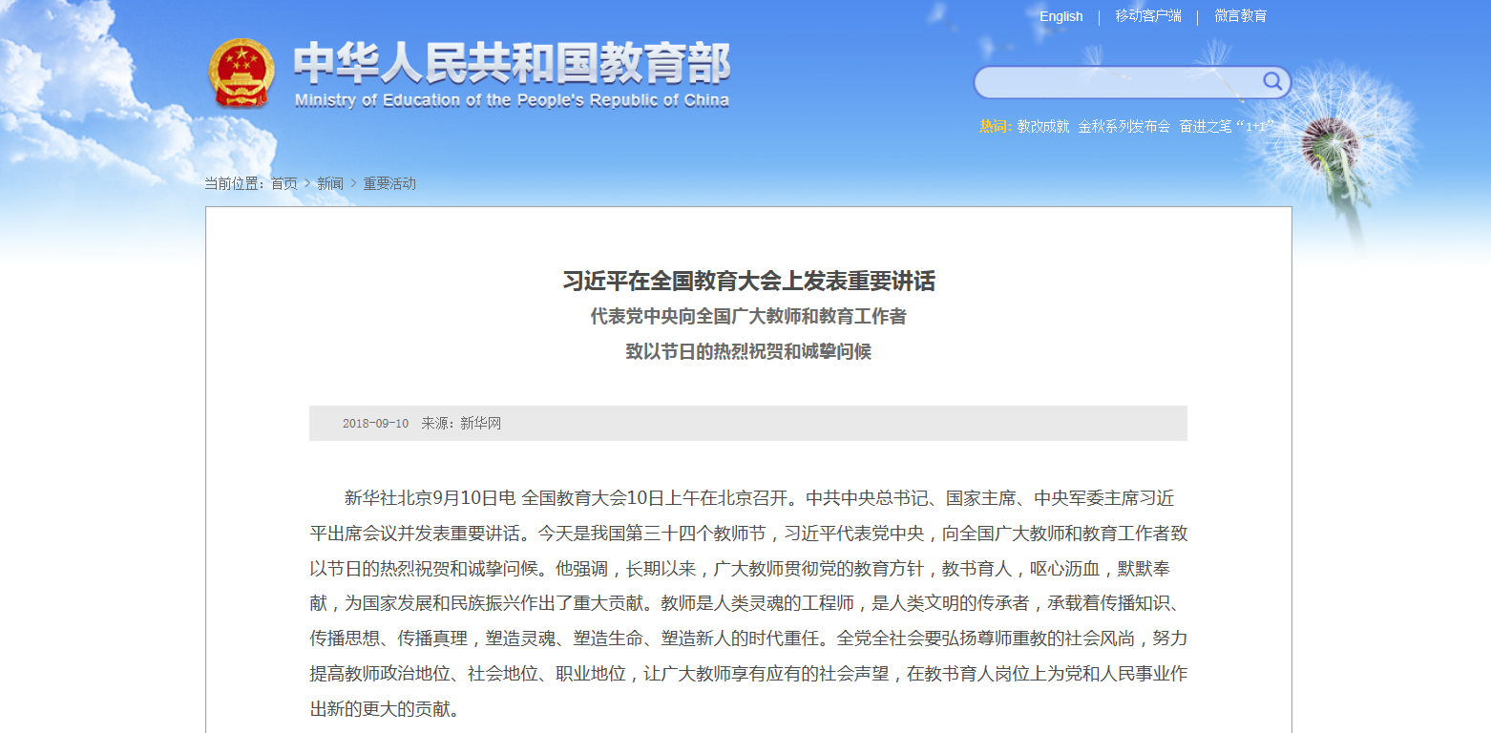Click the 中华人民共和国教育部 site title
This screenshot has width=1491, height=733.
[x=512, y=64]
